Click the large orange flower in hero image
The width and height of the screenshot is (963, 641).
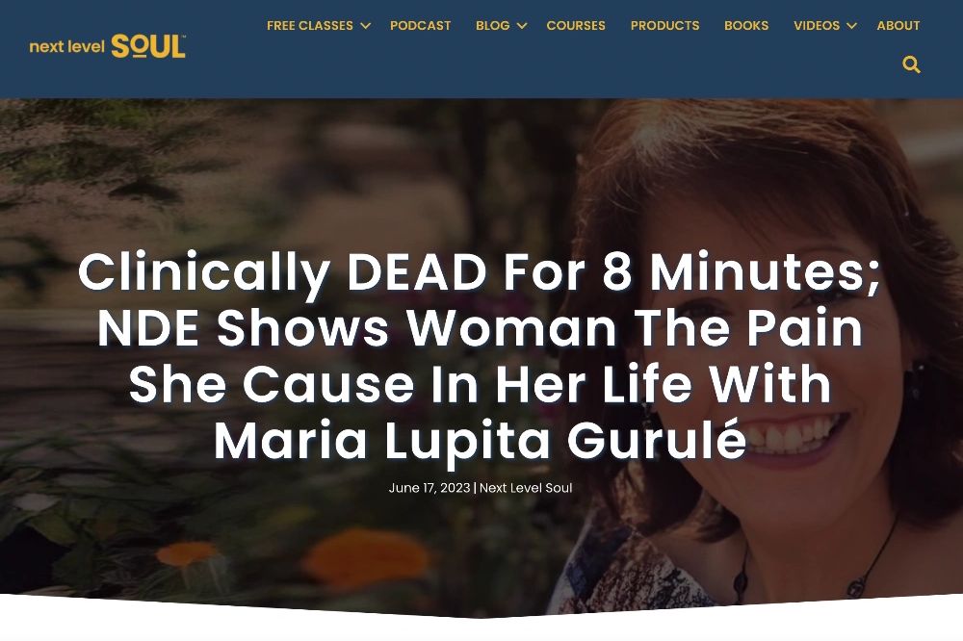[366, 560]
